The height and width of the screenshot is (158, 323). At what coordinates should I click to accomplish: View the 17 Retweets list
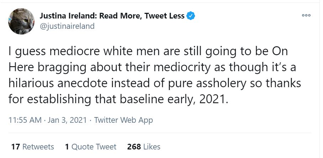coord(32,146)
